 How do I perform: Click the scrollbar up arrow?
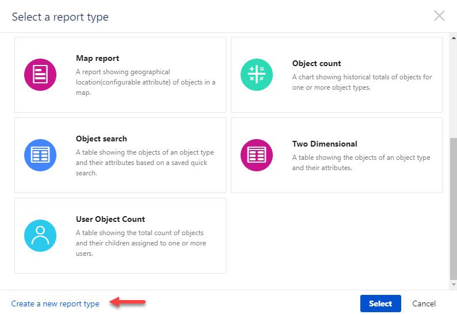[x=454, y=38]
